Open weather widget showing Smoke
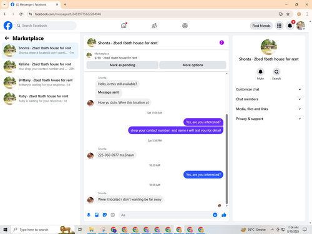Viewport: 312px width, 234px height. [253, 230]
